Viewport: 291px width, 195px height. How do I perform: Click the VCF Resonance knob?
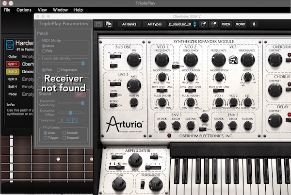(x=247, y=60)
